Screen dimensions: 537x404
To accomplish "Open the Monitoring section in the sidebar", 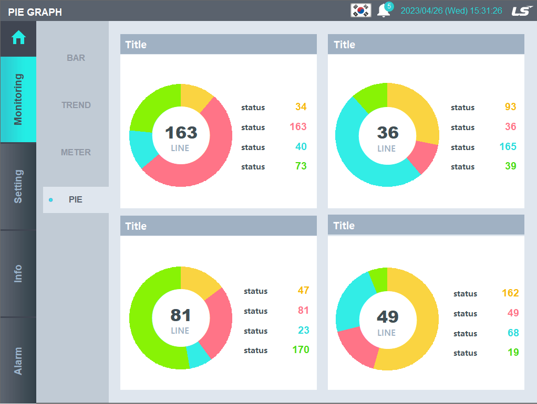I will [x=18, y=99].
